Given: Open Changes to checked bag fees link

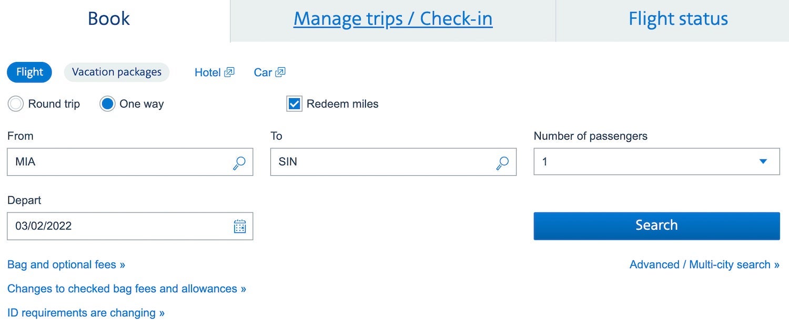Looking at the screenshot, I should click(x=127, y=289).
